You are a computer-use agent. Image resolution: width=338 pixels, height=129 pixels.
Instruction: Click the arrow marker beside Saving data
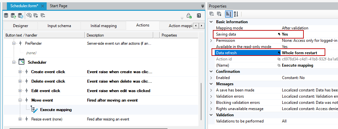coord(279,34)
